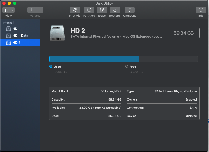Click the blue Used legend marker
Image resolution: width=209 pixels, height=152 pixels.
[x=51, y=67]
